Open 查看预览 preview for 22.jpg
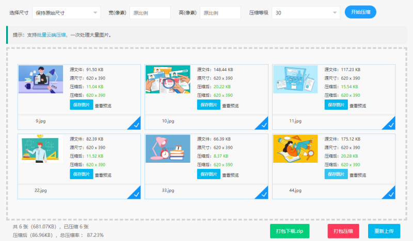Image resolution: width=413 pixels, height=241 pixels. point(103,175)
